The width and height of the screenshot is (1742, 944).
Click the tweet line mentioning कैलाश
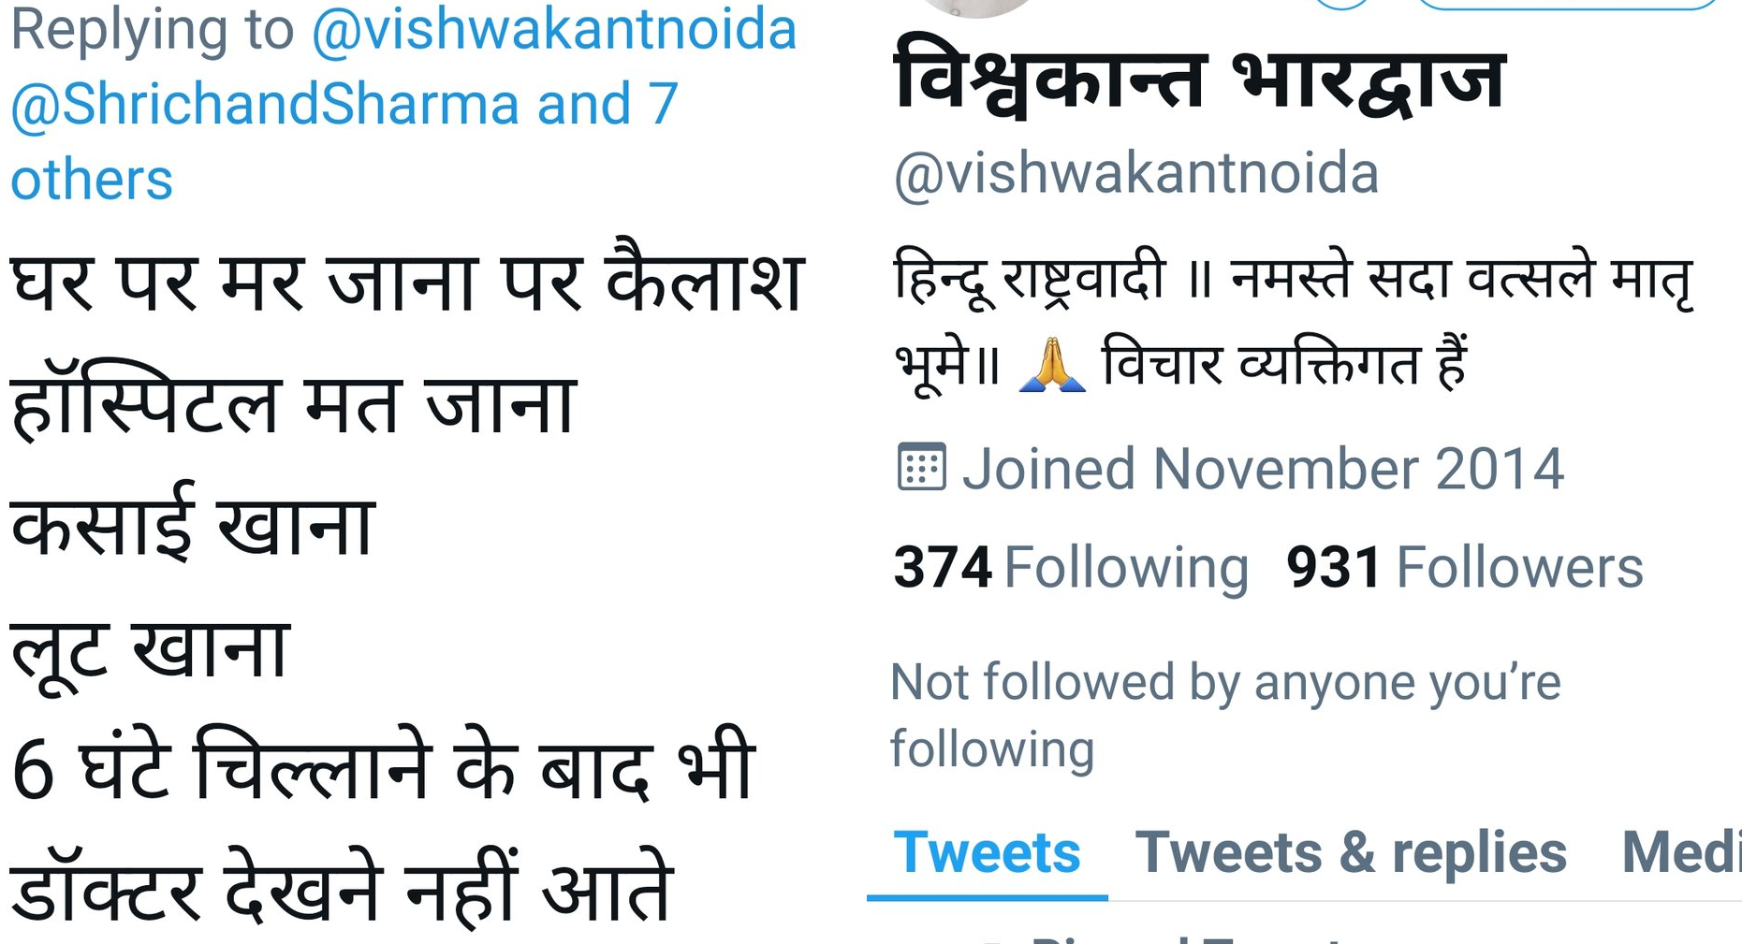(x=407, y=282)
